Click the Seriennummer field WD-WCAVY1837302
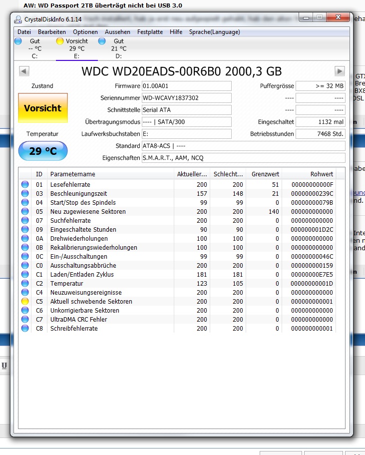The width and height of the screenshot is (365, 455). tap(187, 98)
